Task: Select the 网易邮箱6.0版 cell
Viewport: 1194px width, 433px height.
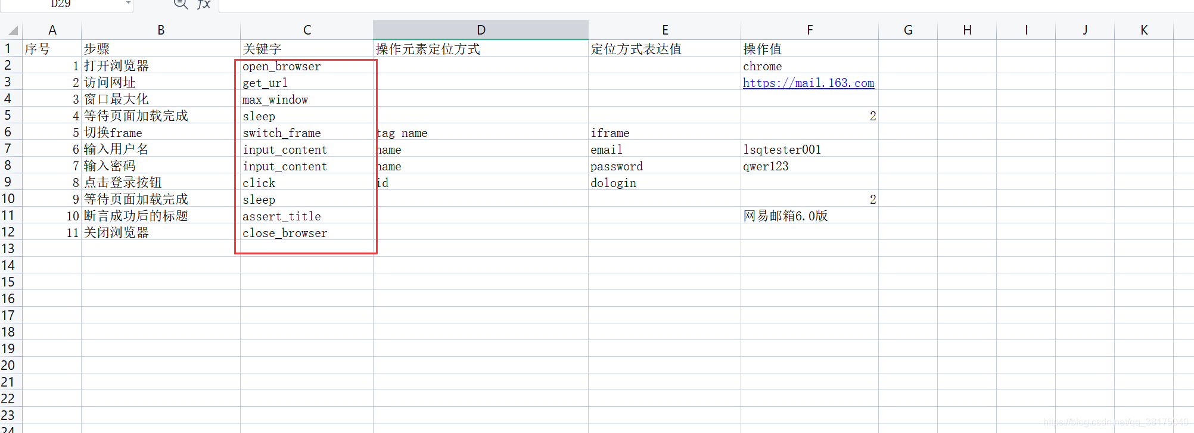Action: 810,216
